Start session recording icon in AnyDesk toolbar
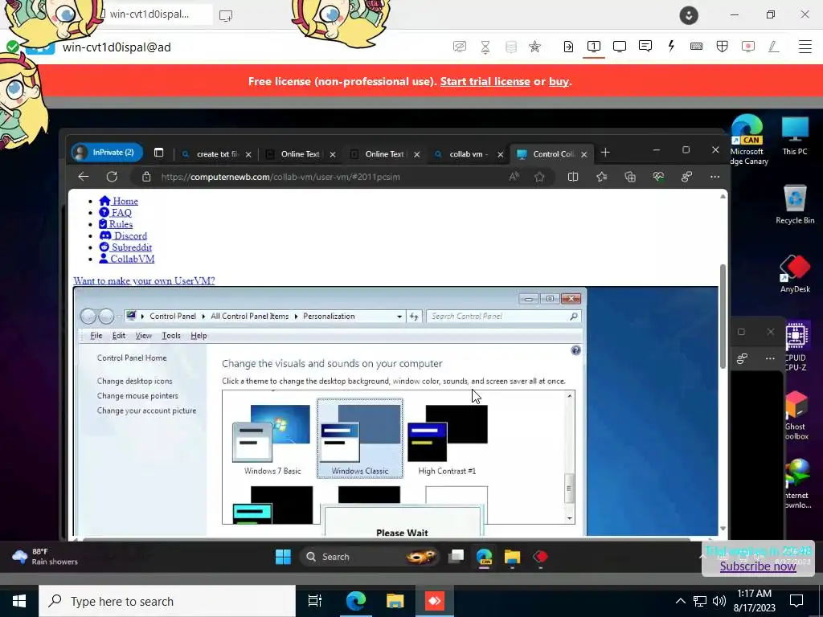The width and height of the screenshot is (823, 617). (x=748, y=47)
